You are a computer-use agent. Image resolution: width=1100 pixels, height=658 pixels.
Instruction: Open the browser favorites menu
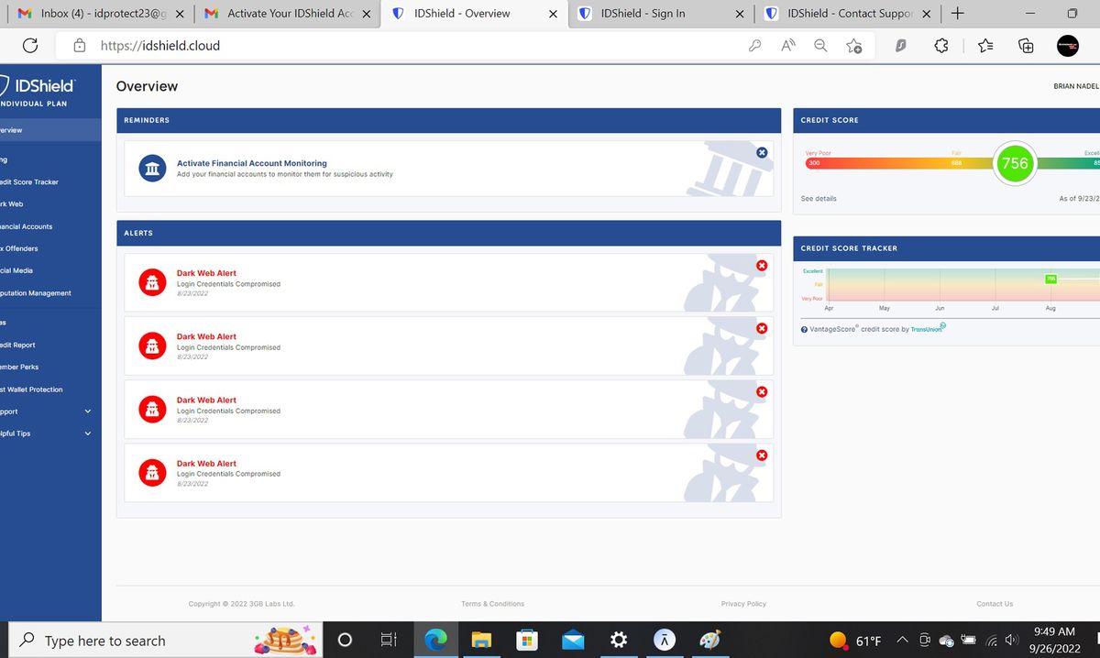[x=984, y=45]
